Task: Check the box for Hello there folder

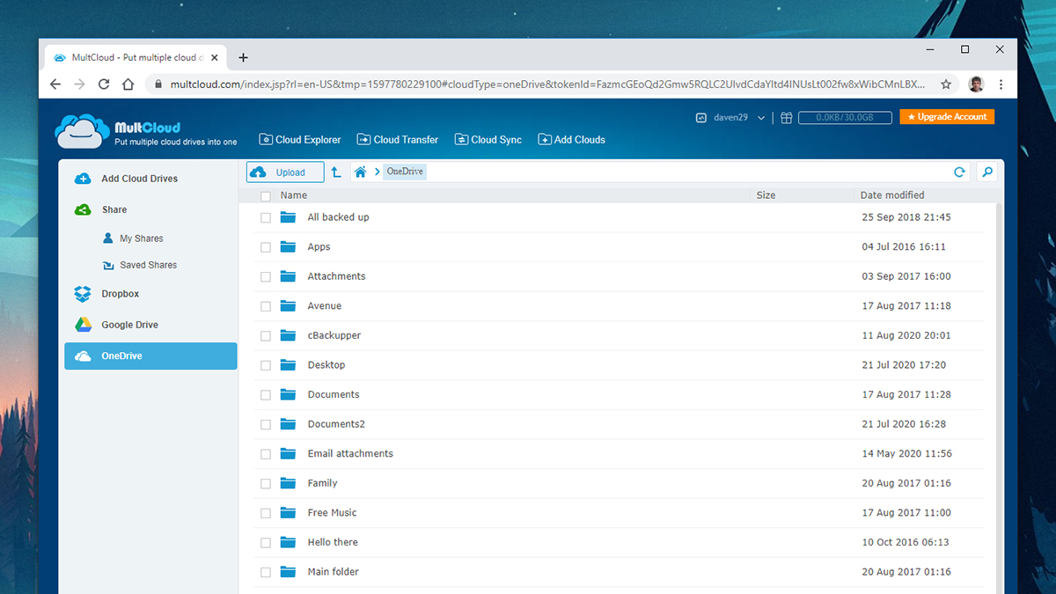Action: [x=266, y=543]
